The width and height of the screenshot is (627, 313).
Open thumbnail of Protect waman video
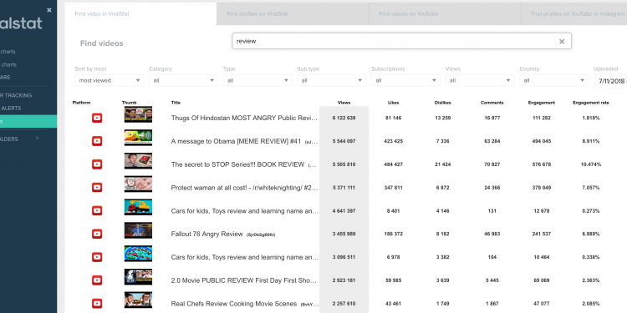click(138, 184)
